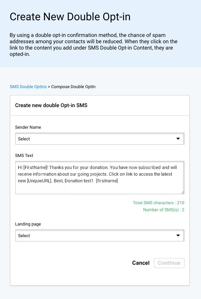Select the breadcrumb navigation trail

(x=52, y=86)
